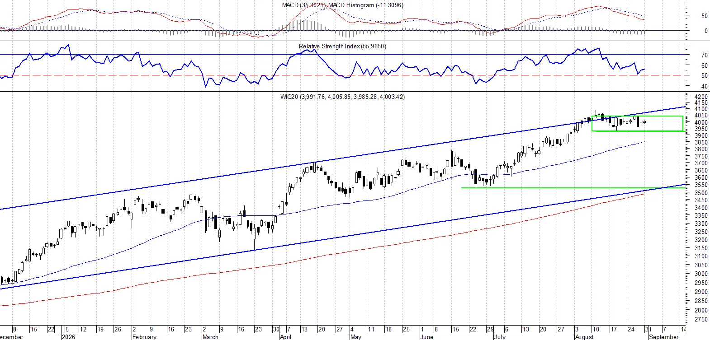Select the green horizontal support line

pos(573,188)
